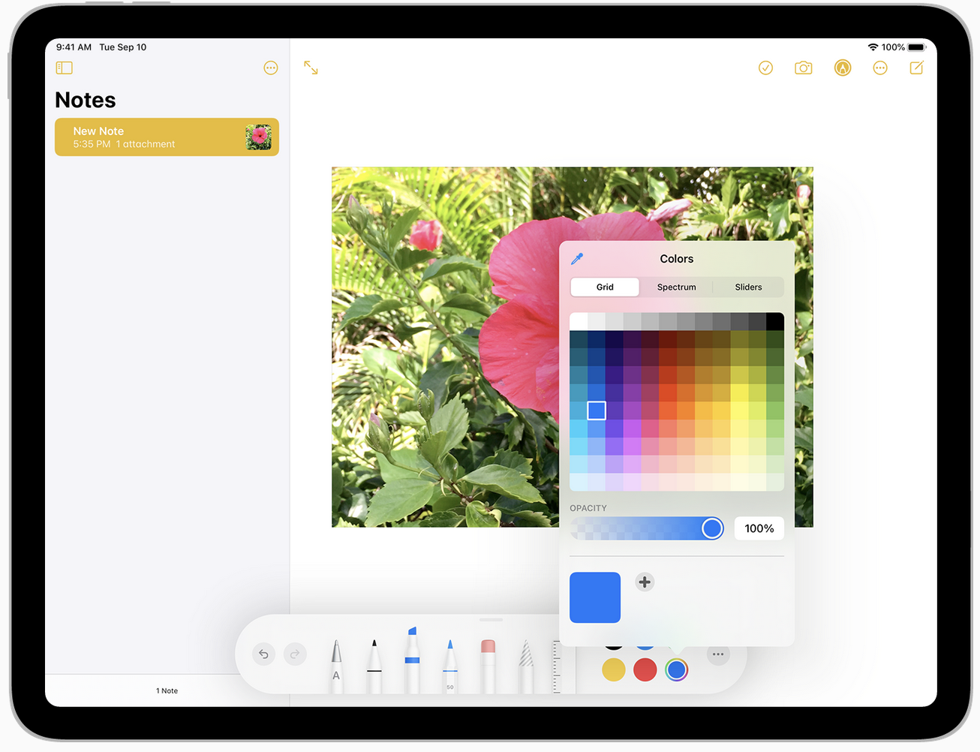Toggle the Markup pen tool icon in the top toolbar
The width and height of the screenshot is (980, 752).
843,68
